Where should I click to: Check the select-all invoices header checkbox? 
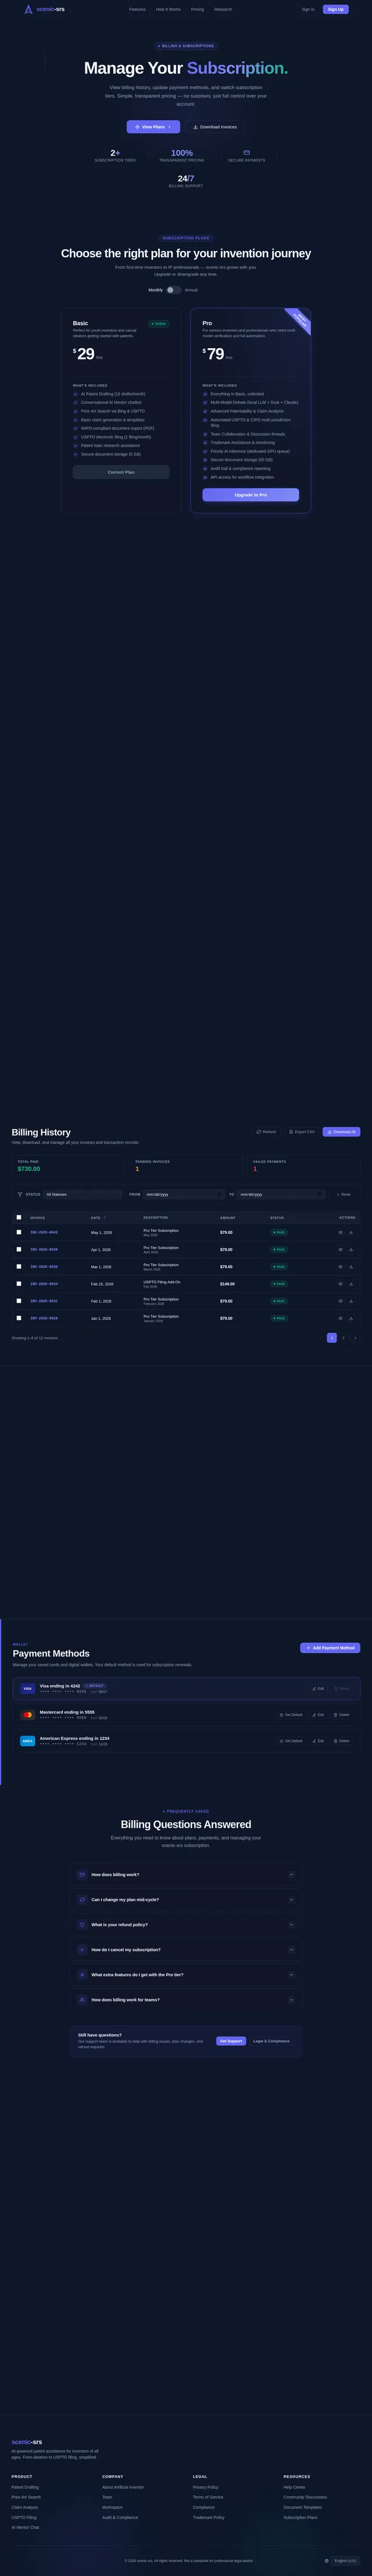(19, 1217)
